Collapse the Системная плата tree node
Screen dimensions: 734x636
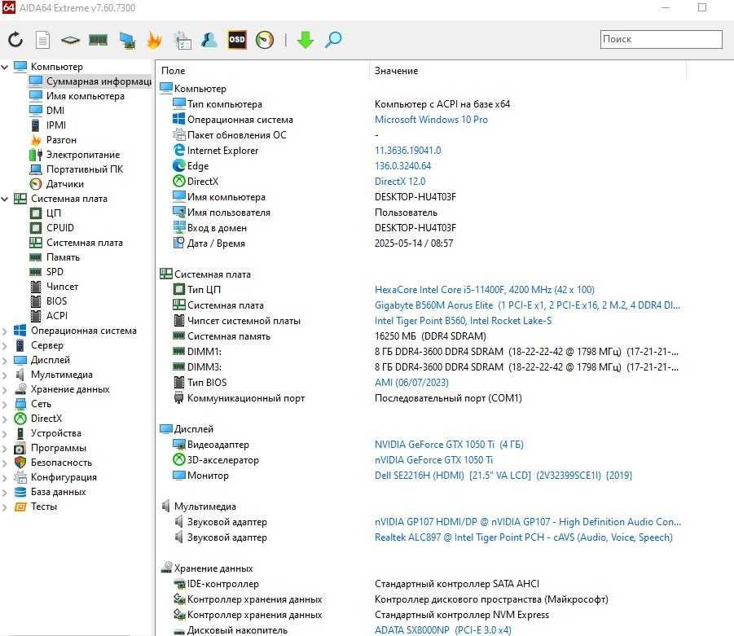(x=5, y=199)
